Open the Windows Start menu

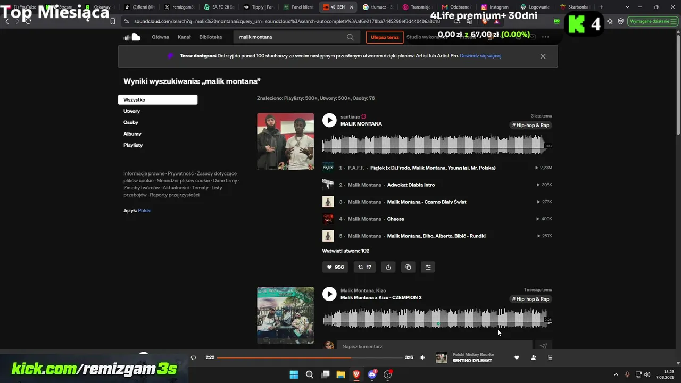[294, 374]
